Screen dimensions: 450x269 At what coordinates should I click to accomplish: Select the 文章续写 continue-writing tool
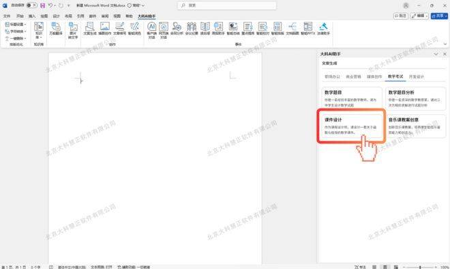pyautogui.click(x=120, y=29)
